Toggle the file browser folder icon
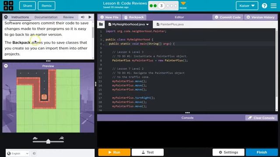 (101, 24)
